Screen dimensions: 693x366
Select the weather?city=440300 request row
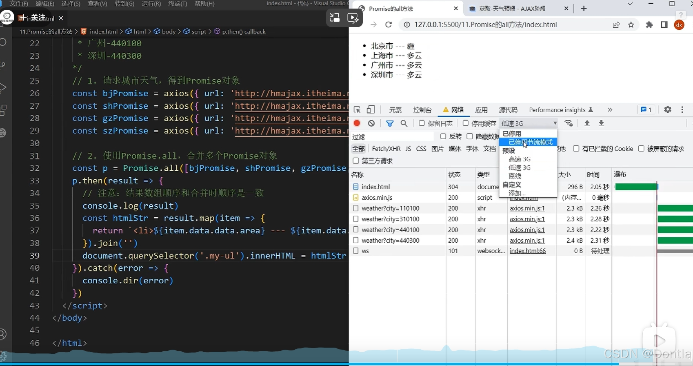tap(521, 240)
